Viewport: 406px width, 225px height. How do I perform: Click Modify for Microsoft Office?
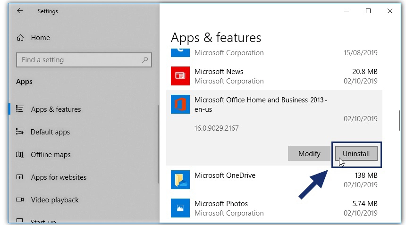309,154
